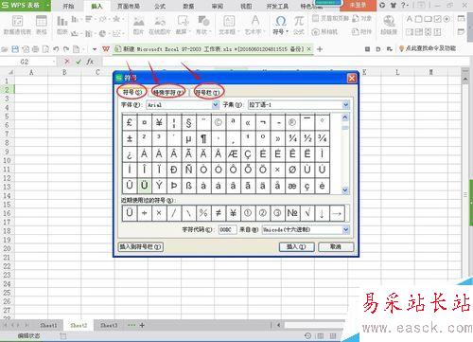Click the 图片 insert picture icon
Image resolution: width=473 pixels, height=342 pixels.
138,22
